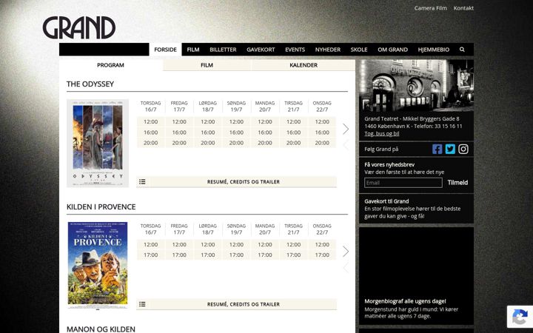The height and width of the screenshot is (333, 533).
Task: Book Kilden i Provence Søndag 19/7 at 17:00
Action: pyautogui.click(x=236, y=255)
